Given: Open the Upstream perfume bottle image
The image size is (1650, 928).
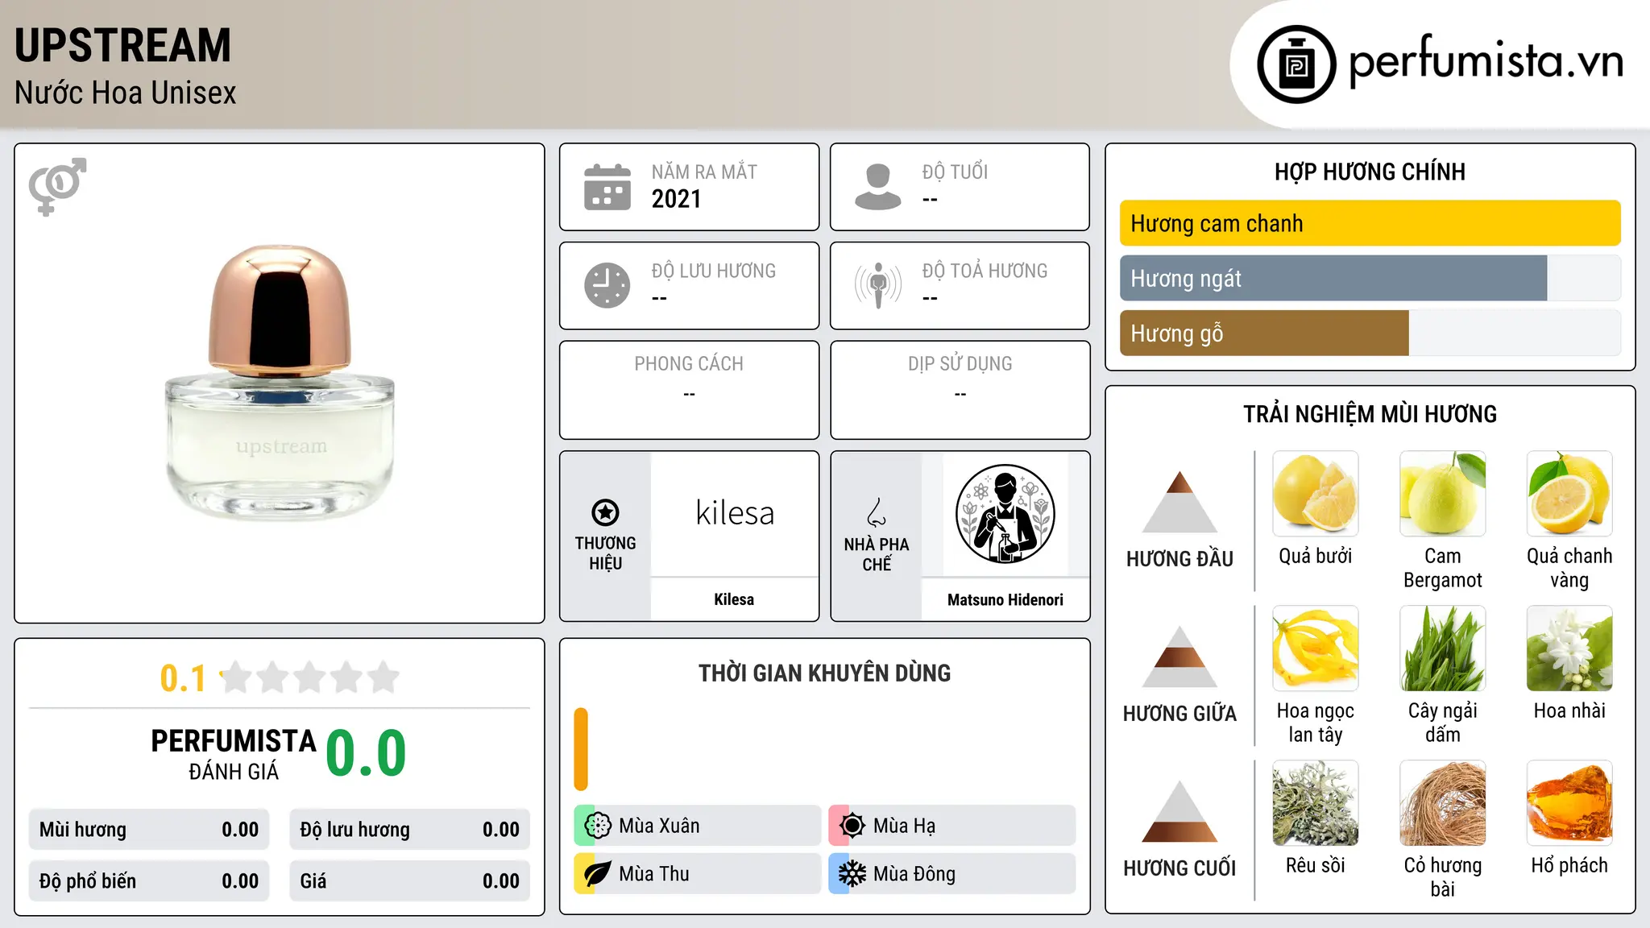Looking at the screenshot, I should tap(280, 382).
